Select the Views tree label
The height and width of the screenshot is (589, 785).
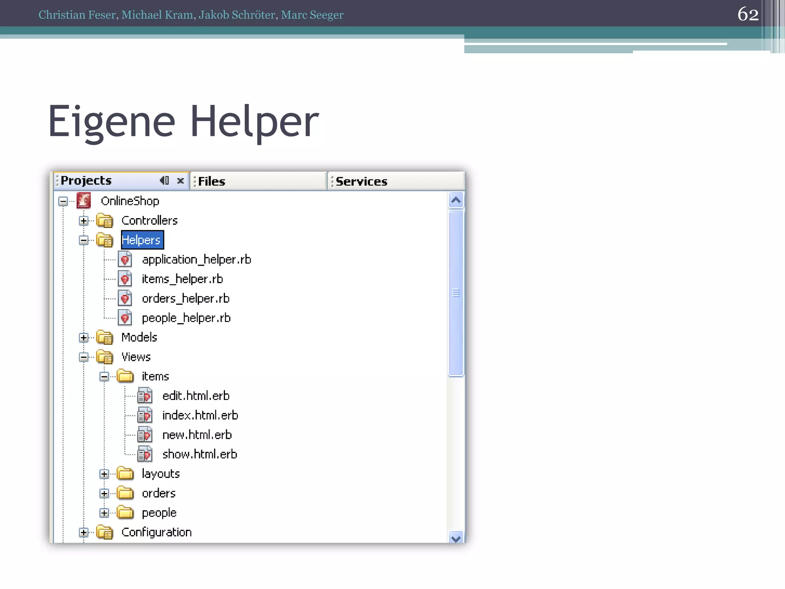136,357
